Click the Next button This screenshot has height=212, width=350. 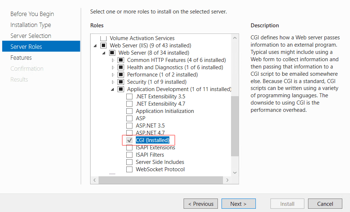click(238, 204)
